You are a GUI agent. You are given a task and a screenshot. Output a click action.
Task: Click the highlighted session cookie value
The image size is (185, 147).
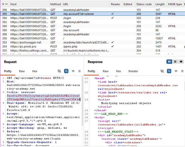43,98
